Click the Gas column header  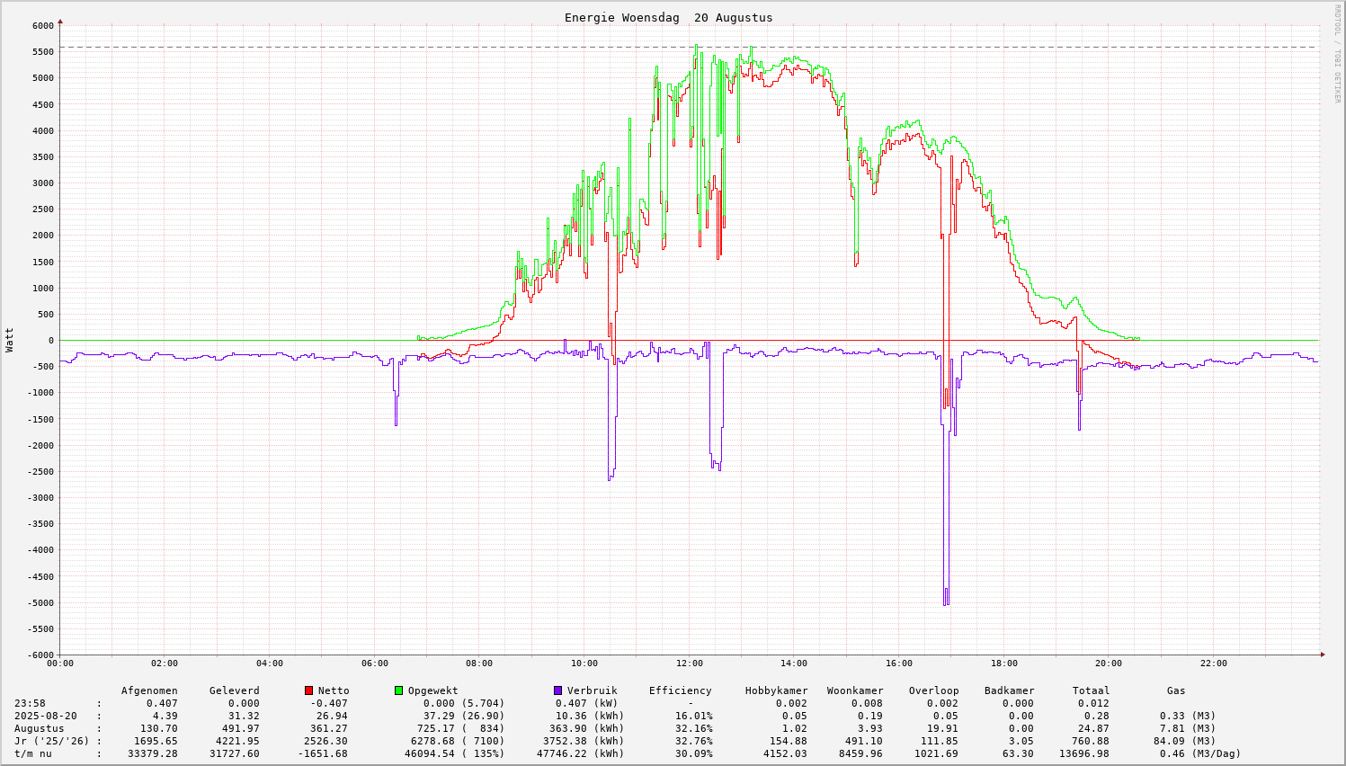click(1176, 690)
